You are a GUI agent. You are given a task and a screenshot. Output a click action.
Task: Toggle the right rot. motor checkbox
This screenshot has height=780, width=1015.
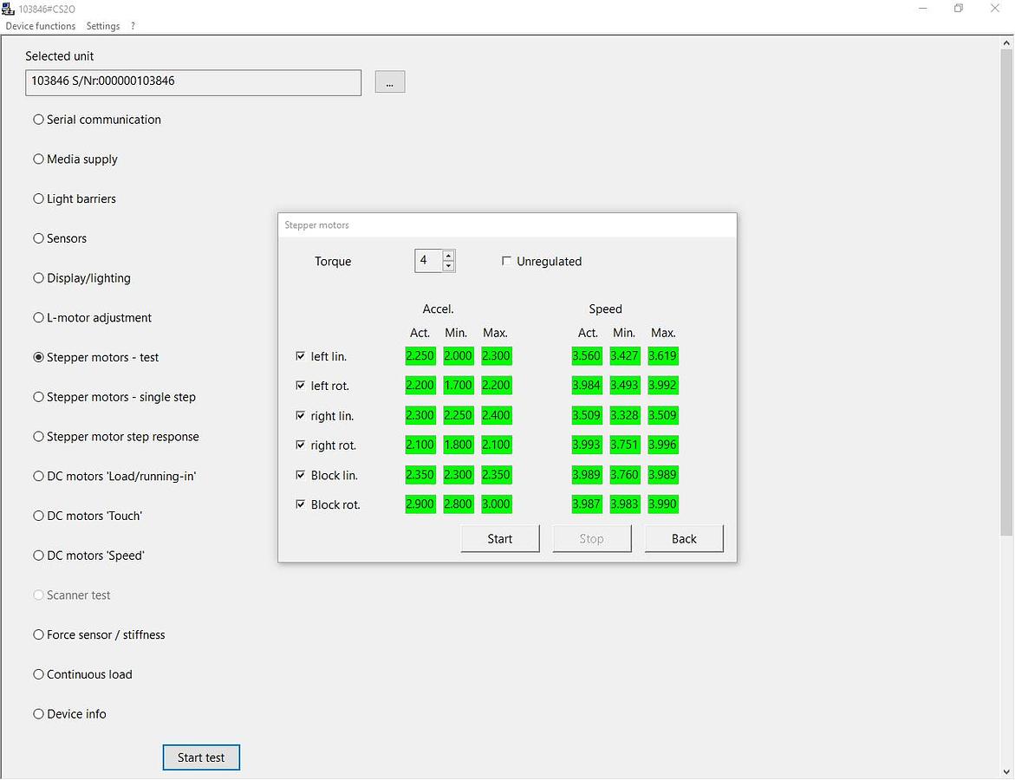(x=301, y=445)
